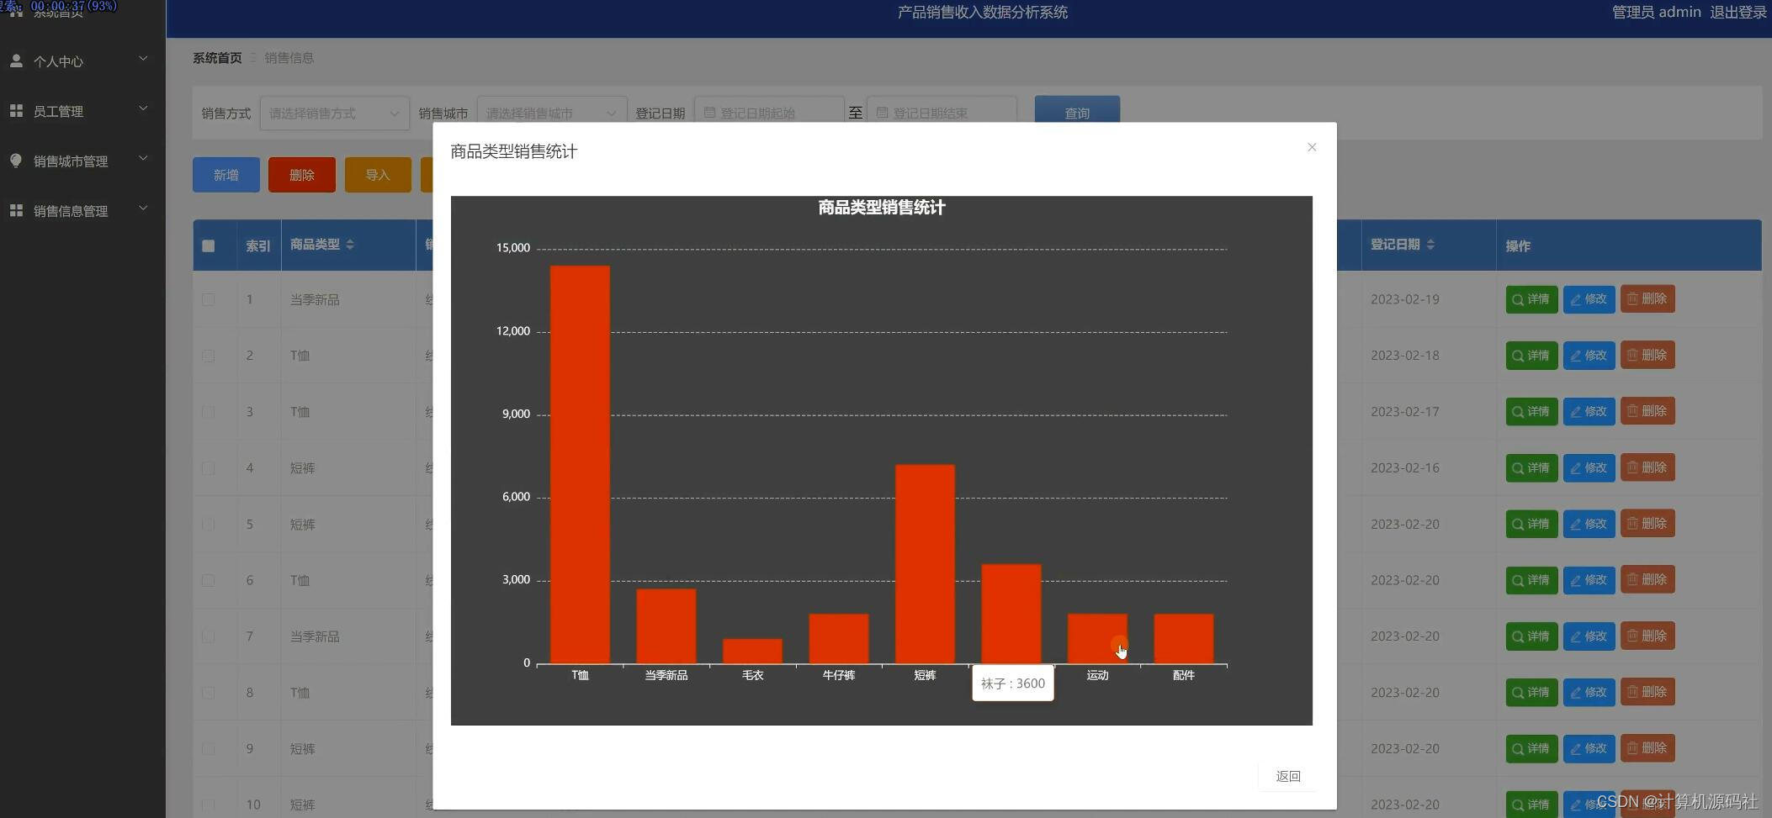Click 修改 for the 2023-02-17 row

click(1589, 412)
